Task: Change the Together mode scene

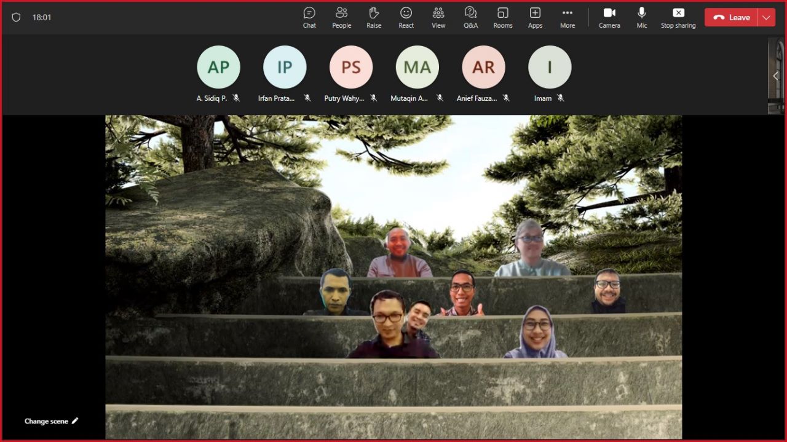Action: (x=52, y=421)
